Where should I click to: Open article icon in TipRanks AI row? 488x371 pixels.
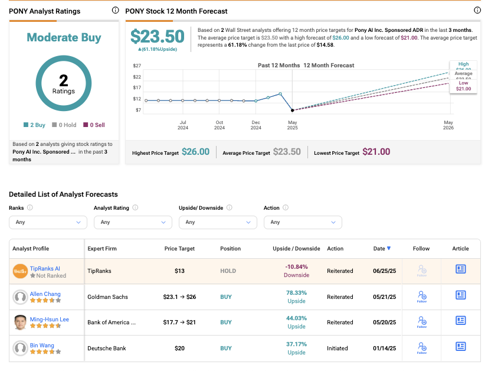461,269
